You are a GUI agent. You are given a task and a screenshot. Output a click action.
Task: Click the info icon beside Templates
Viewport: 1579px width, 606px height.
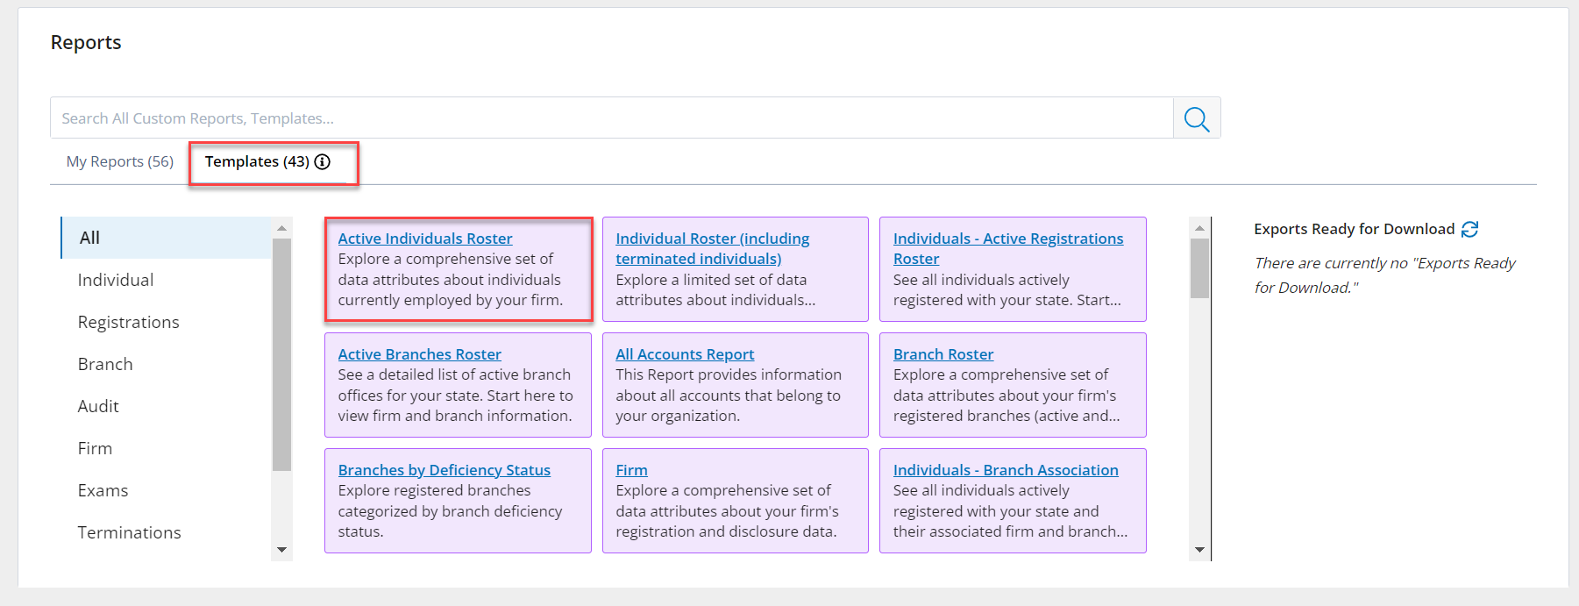(323, 161)
